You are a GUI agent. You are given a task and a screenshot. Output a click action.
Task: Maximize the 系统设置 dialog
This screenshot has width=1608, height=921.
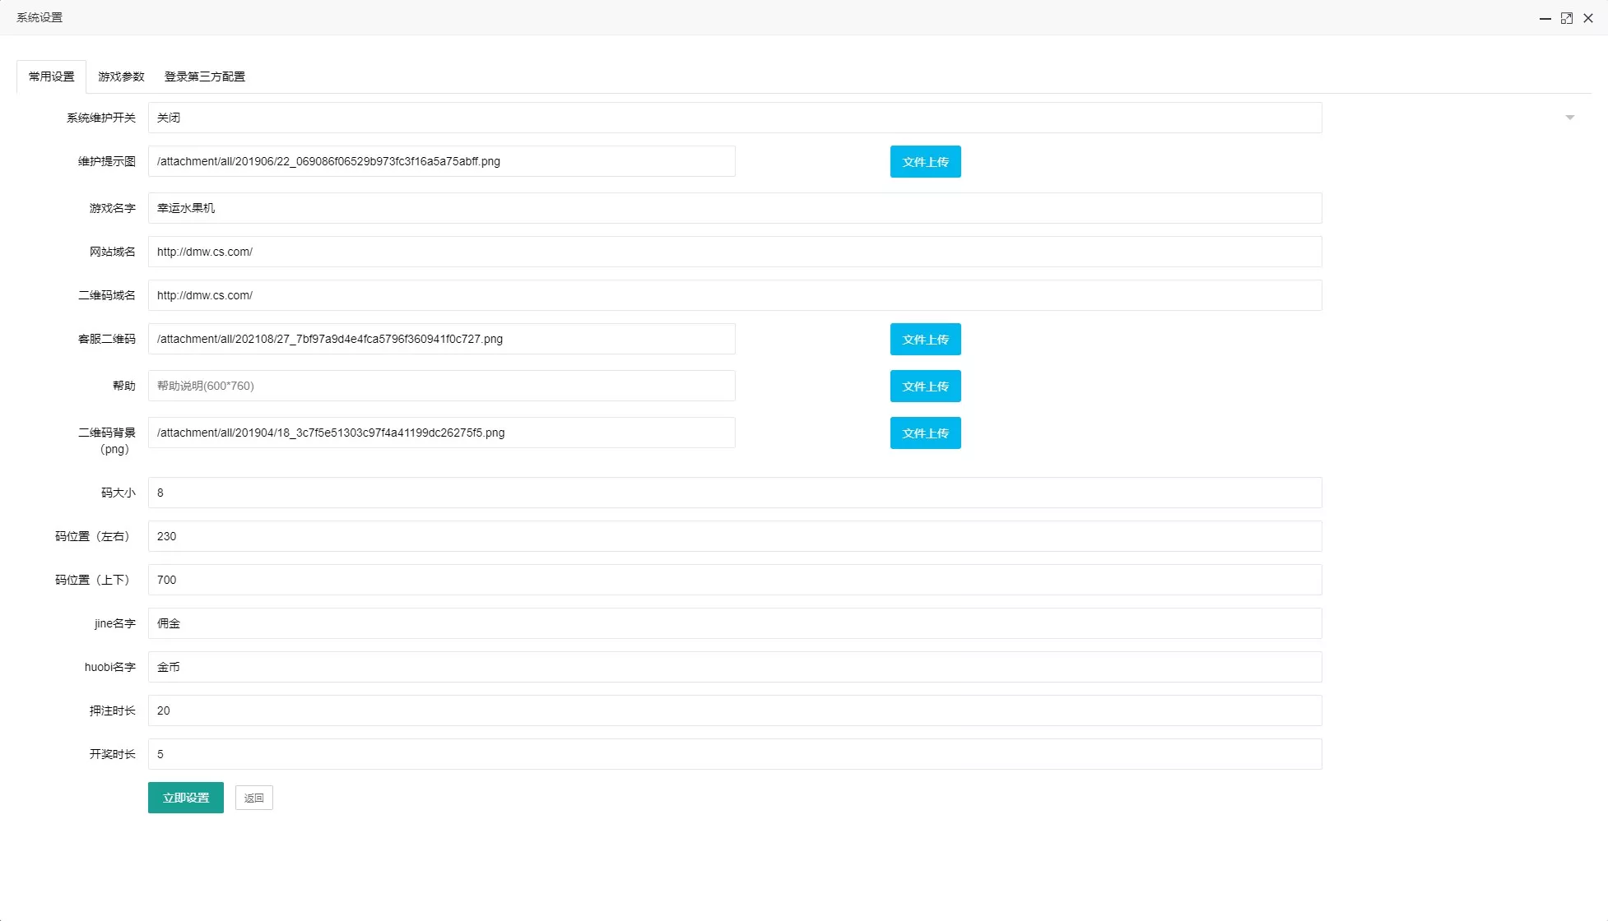pyautogui.click(x=1567, y=18)
